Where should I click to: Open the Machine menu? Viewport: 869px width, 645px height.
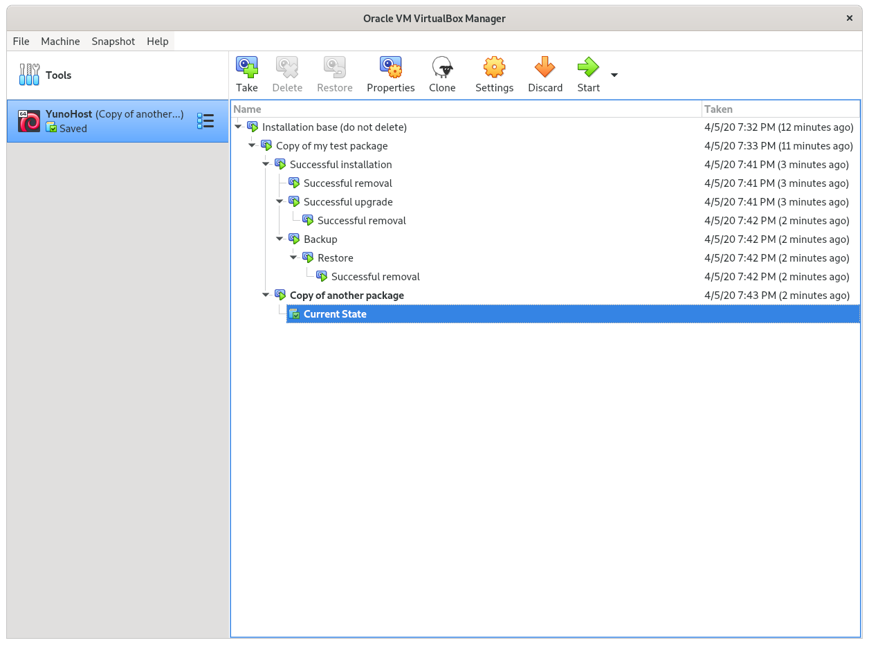[x=60, y=42]
